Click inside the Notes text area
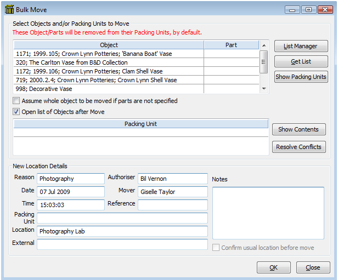This screenshot has height=280, width=338. (268, 213)
